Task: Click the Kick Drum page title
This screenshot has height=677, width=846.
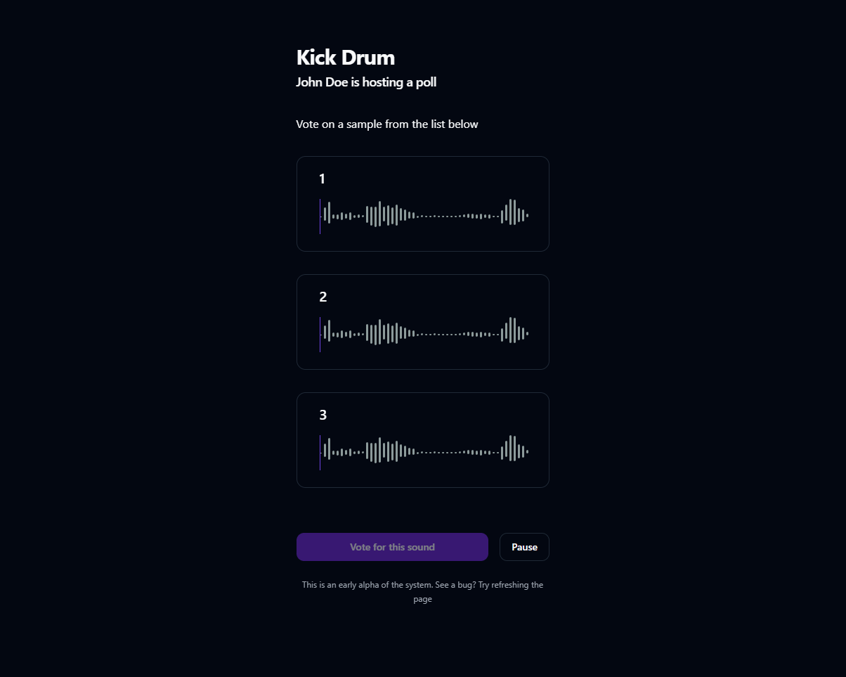Action: pyautogui.click(x=345, y=58)
